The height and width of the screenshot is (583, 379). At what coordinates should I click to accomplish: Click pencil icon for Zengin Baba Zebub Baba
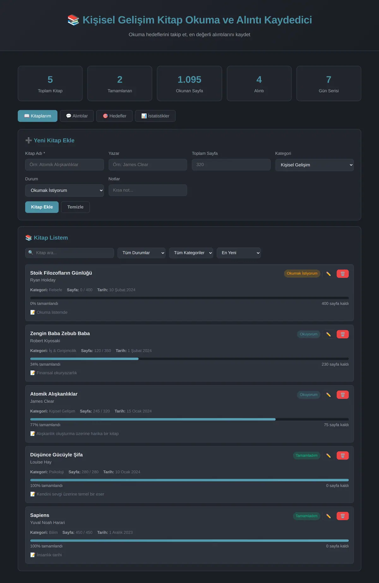point(328,334)
